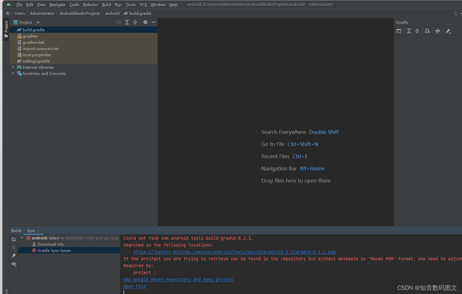Open the View menu
Image resolution: width=462 pixels, height=294 pixels.
pos(41,4)
